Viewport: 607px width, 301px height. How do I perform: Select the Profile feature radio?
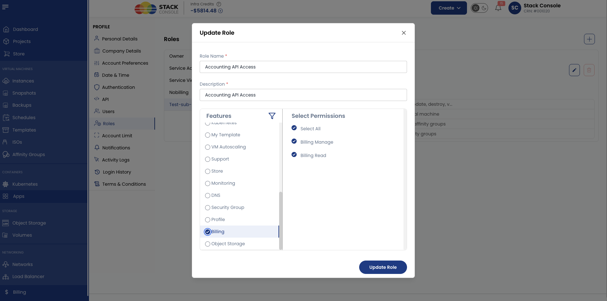click(208, 220)
